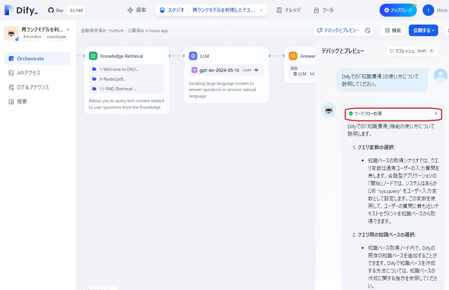This screenshot has height=290, width=449.
Task: Open ログ＆アナウンス in the sidebar
Action: (x=37, y=87)
